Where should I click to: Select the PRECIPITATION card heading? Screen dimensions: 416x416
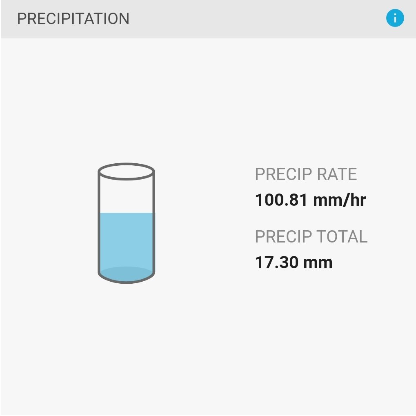(73, 18)
